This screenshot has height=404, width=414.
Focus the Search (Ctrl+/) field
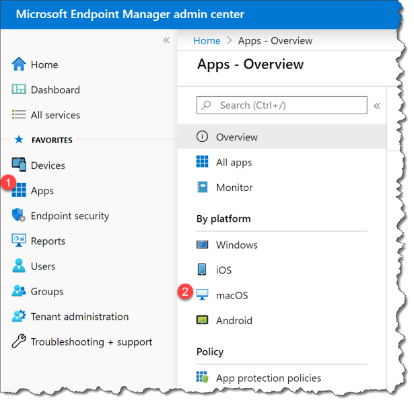point(281,106)
